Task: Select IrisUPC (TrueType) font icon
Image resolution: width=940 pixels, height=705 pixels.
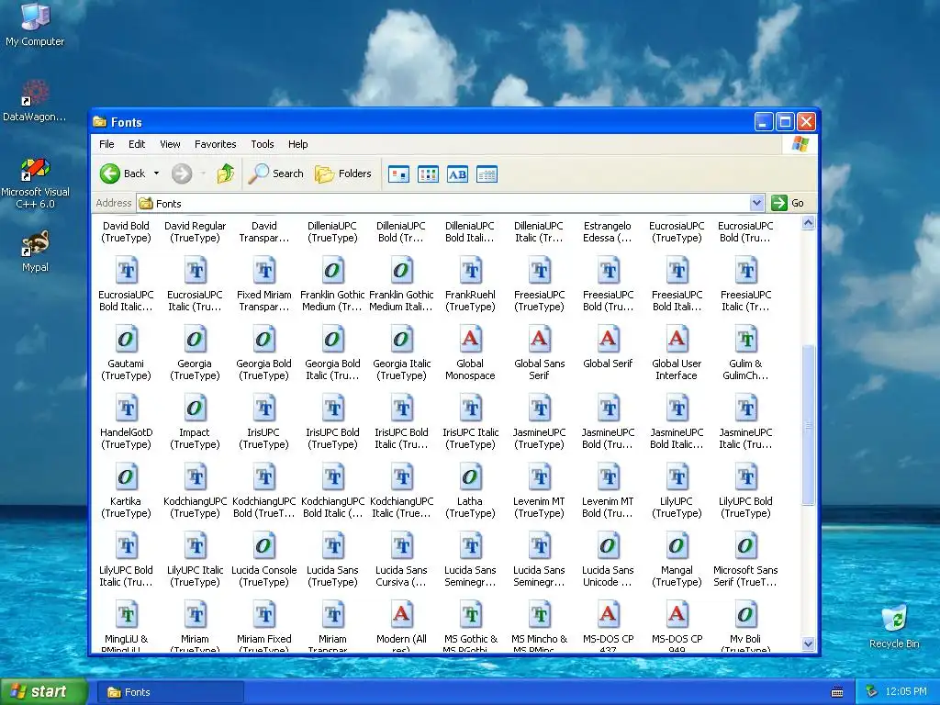Action: pos(263,408)
